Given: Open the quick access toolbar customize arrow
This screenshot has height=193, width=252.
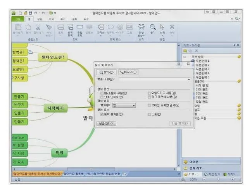Looking at the screenshot, I should (x=55, y=13).
